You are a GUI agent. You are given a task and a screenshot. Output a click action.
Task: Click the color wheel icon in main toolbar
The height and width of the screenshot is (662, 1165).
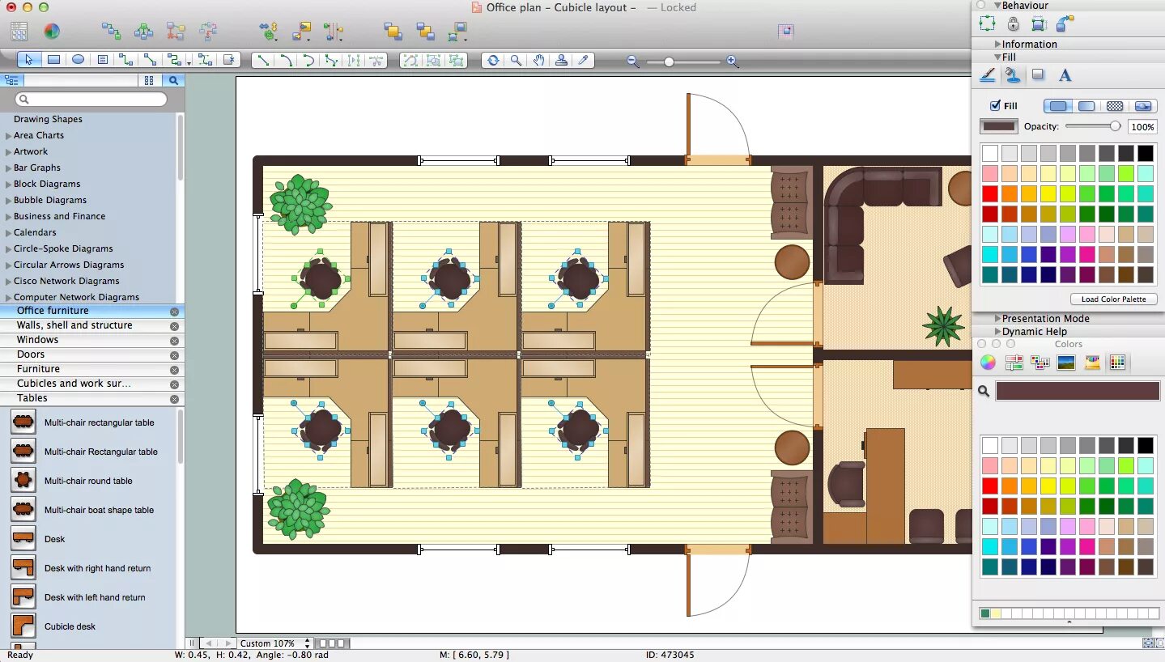coord(51,32)
